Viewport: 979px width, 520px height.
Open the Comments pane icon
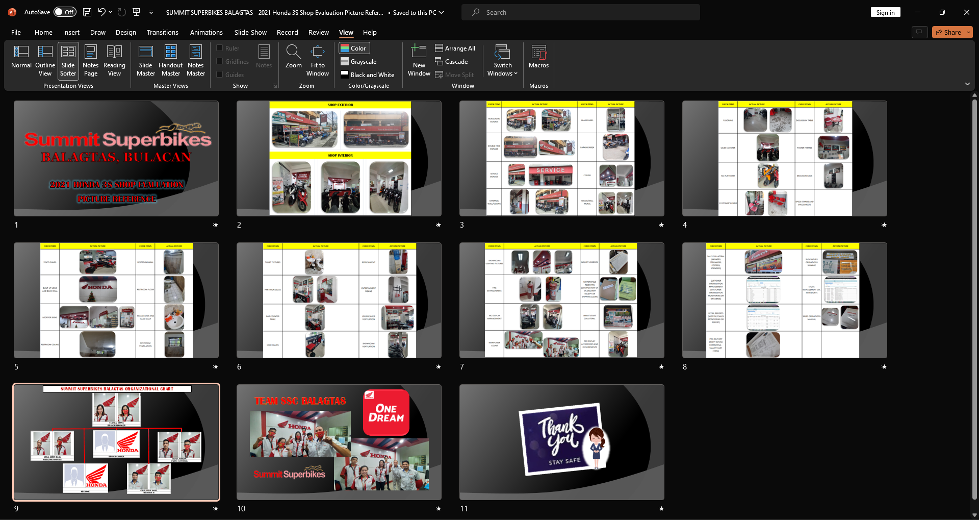click(919, 32)
